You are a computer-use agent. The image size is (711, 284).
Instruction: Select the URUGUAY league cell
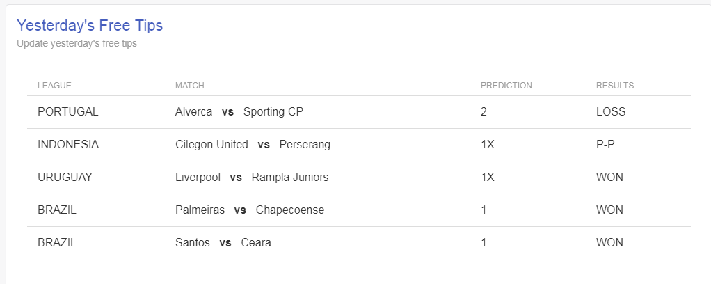tap(65, 177)
